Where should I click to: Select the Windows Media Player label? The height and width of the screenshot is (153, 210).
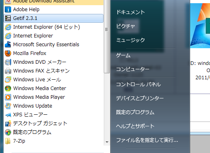(x=39, y=97)
